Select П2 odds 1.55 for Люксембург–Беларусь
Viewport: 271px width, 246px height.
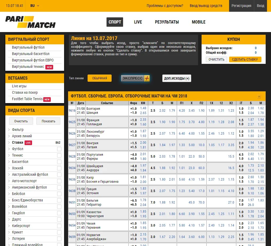pos(201,134)
